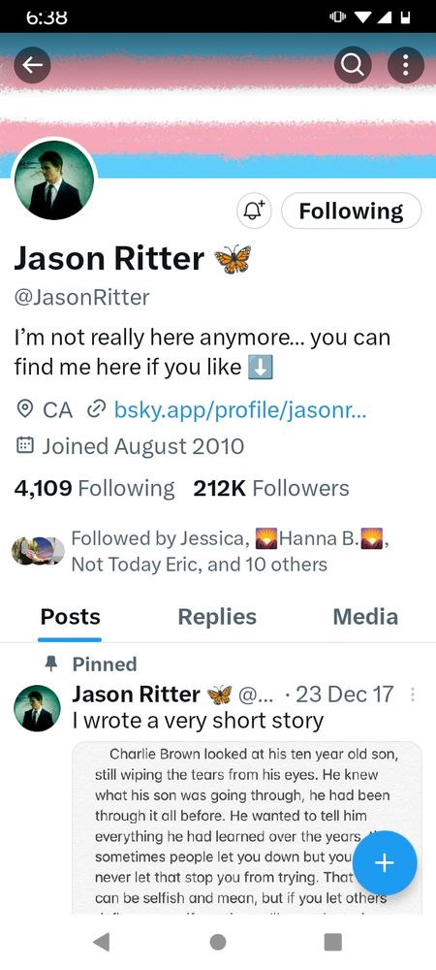Screen dimensions: 436x970
Task: Switch to the Media tab
Action: (x=365, y=617)
